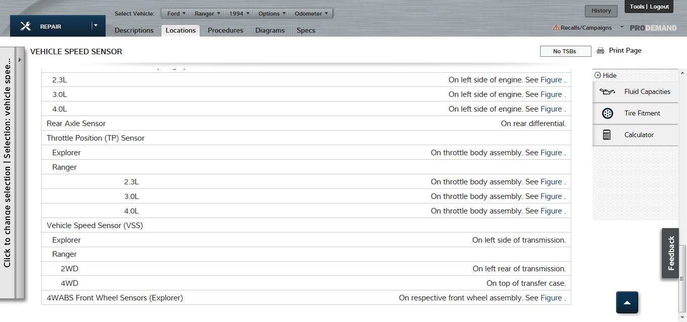Click the scrollbar up arrow at top right
687x322 pixels.
click(682, 73)
